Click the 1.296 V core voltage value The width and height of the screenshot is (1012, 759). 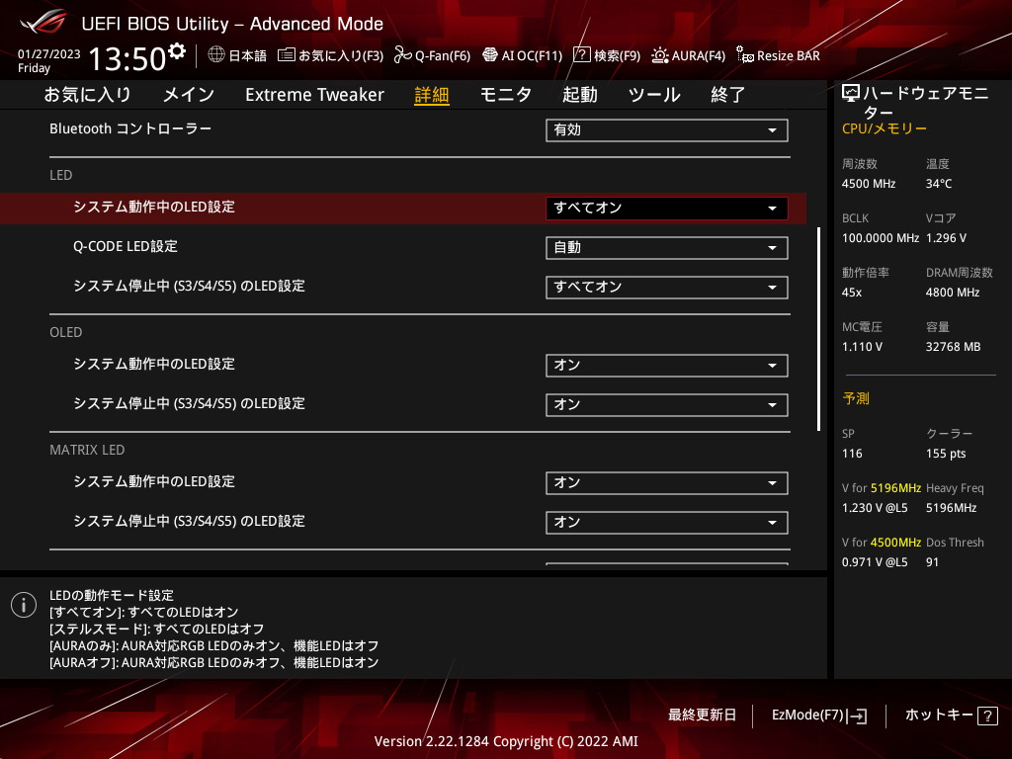click(x=946, y=238)
